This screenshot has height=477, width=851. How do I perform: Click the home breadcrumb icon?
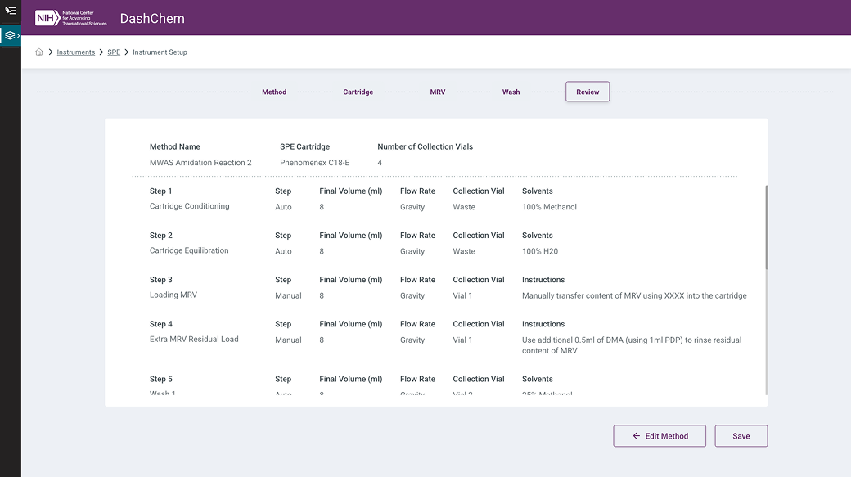[39, 52]
